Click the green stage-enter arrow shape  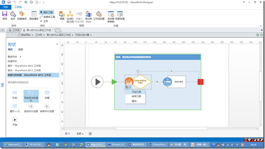(114, 82)
